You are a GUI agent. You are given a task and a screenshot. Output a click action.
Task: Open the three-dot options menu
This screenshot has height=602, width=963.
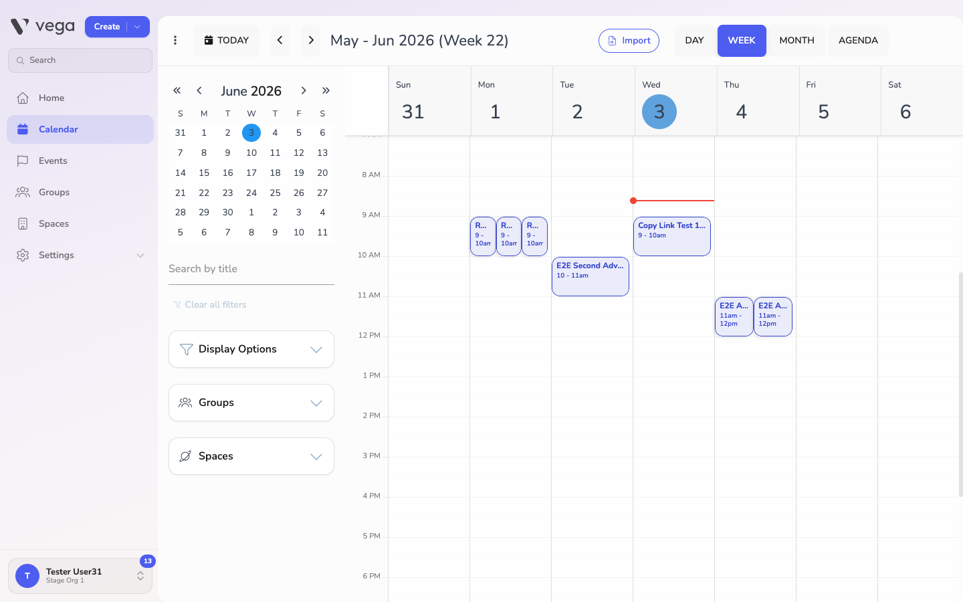point(175,40)
